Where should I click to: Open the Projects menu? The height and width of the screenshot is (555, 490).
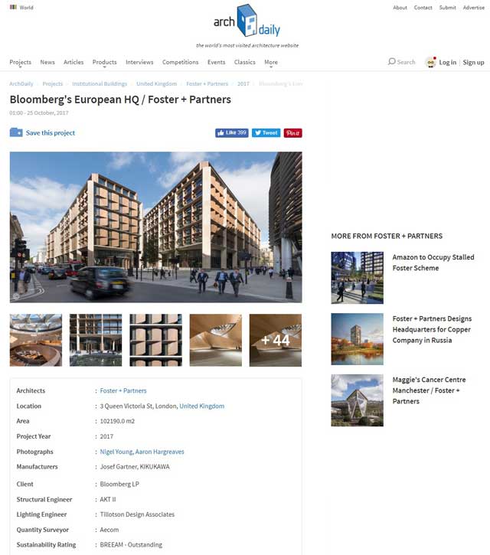coord(20,62)
